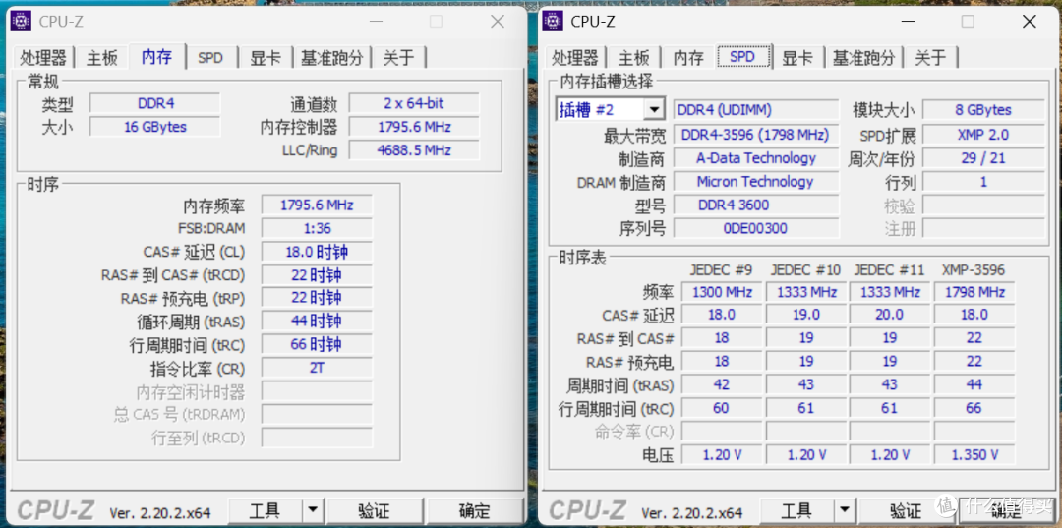Click the A-Data Technology manufacturer field
This screenshot has width=1062, height=528.
coord(756,158)
